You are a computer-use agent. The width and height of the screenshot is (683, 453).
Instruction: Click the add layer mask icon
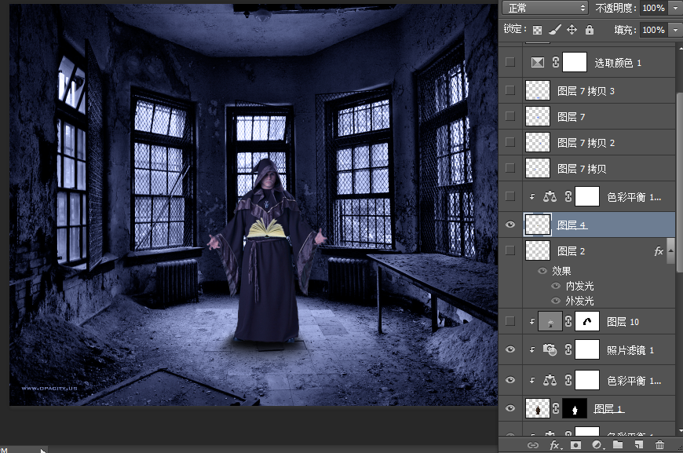(575, 445)
